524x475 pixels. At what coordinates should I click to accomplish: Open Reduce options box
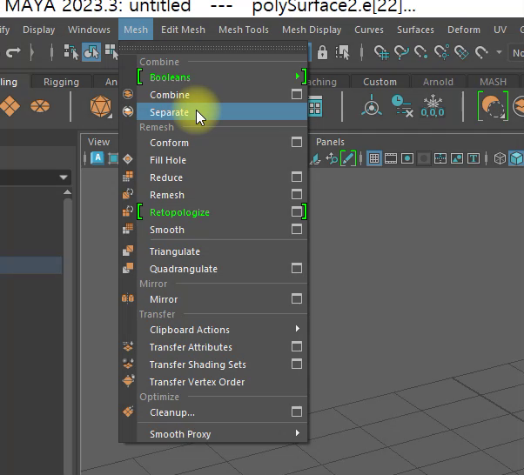[297, 177]
